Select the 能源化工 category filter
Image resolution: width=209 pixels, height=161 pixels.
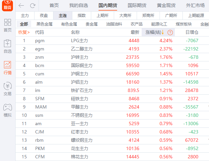click(x=159, y=24)
